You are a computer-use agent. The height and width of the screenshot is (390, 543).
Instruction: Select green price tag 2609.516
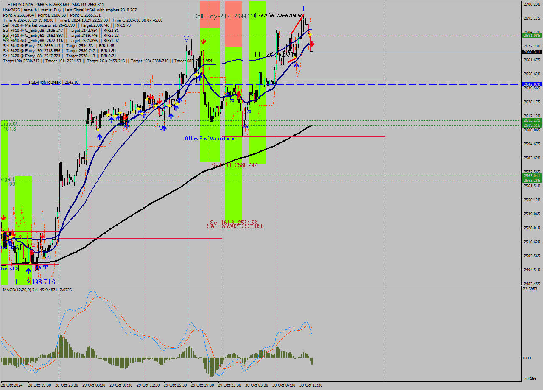tap(532, 125)
